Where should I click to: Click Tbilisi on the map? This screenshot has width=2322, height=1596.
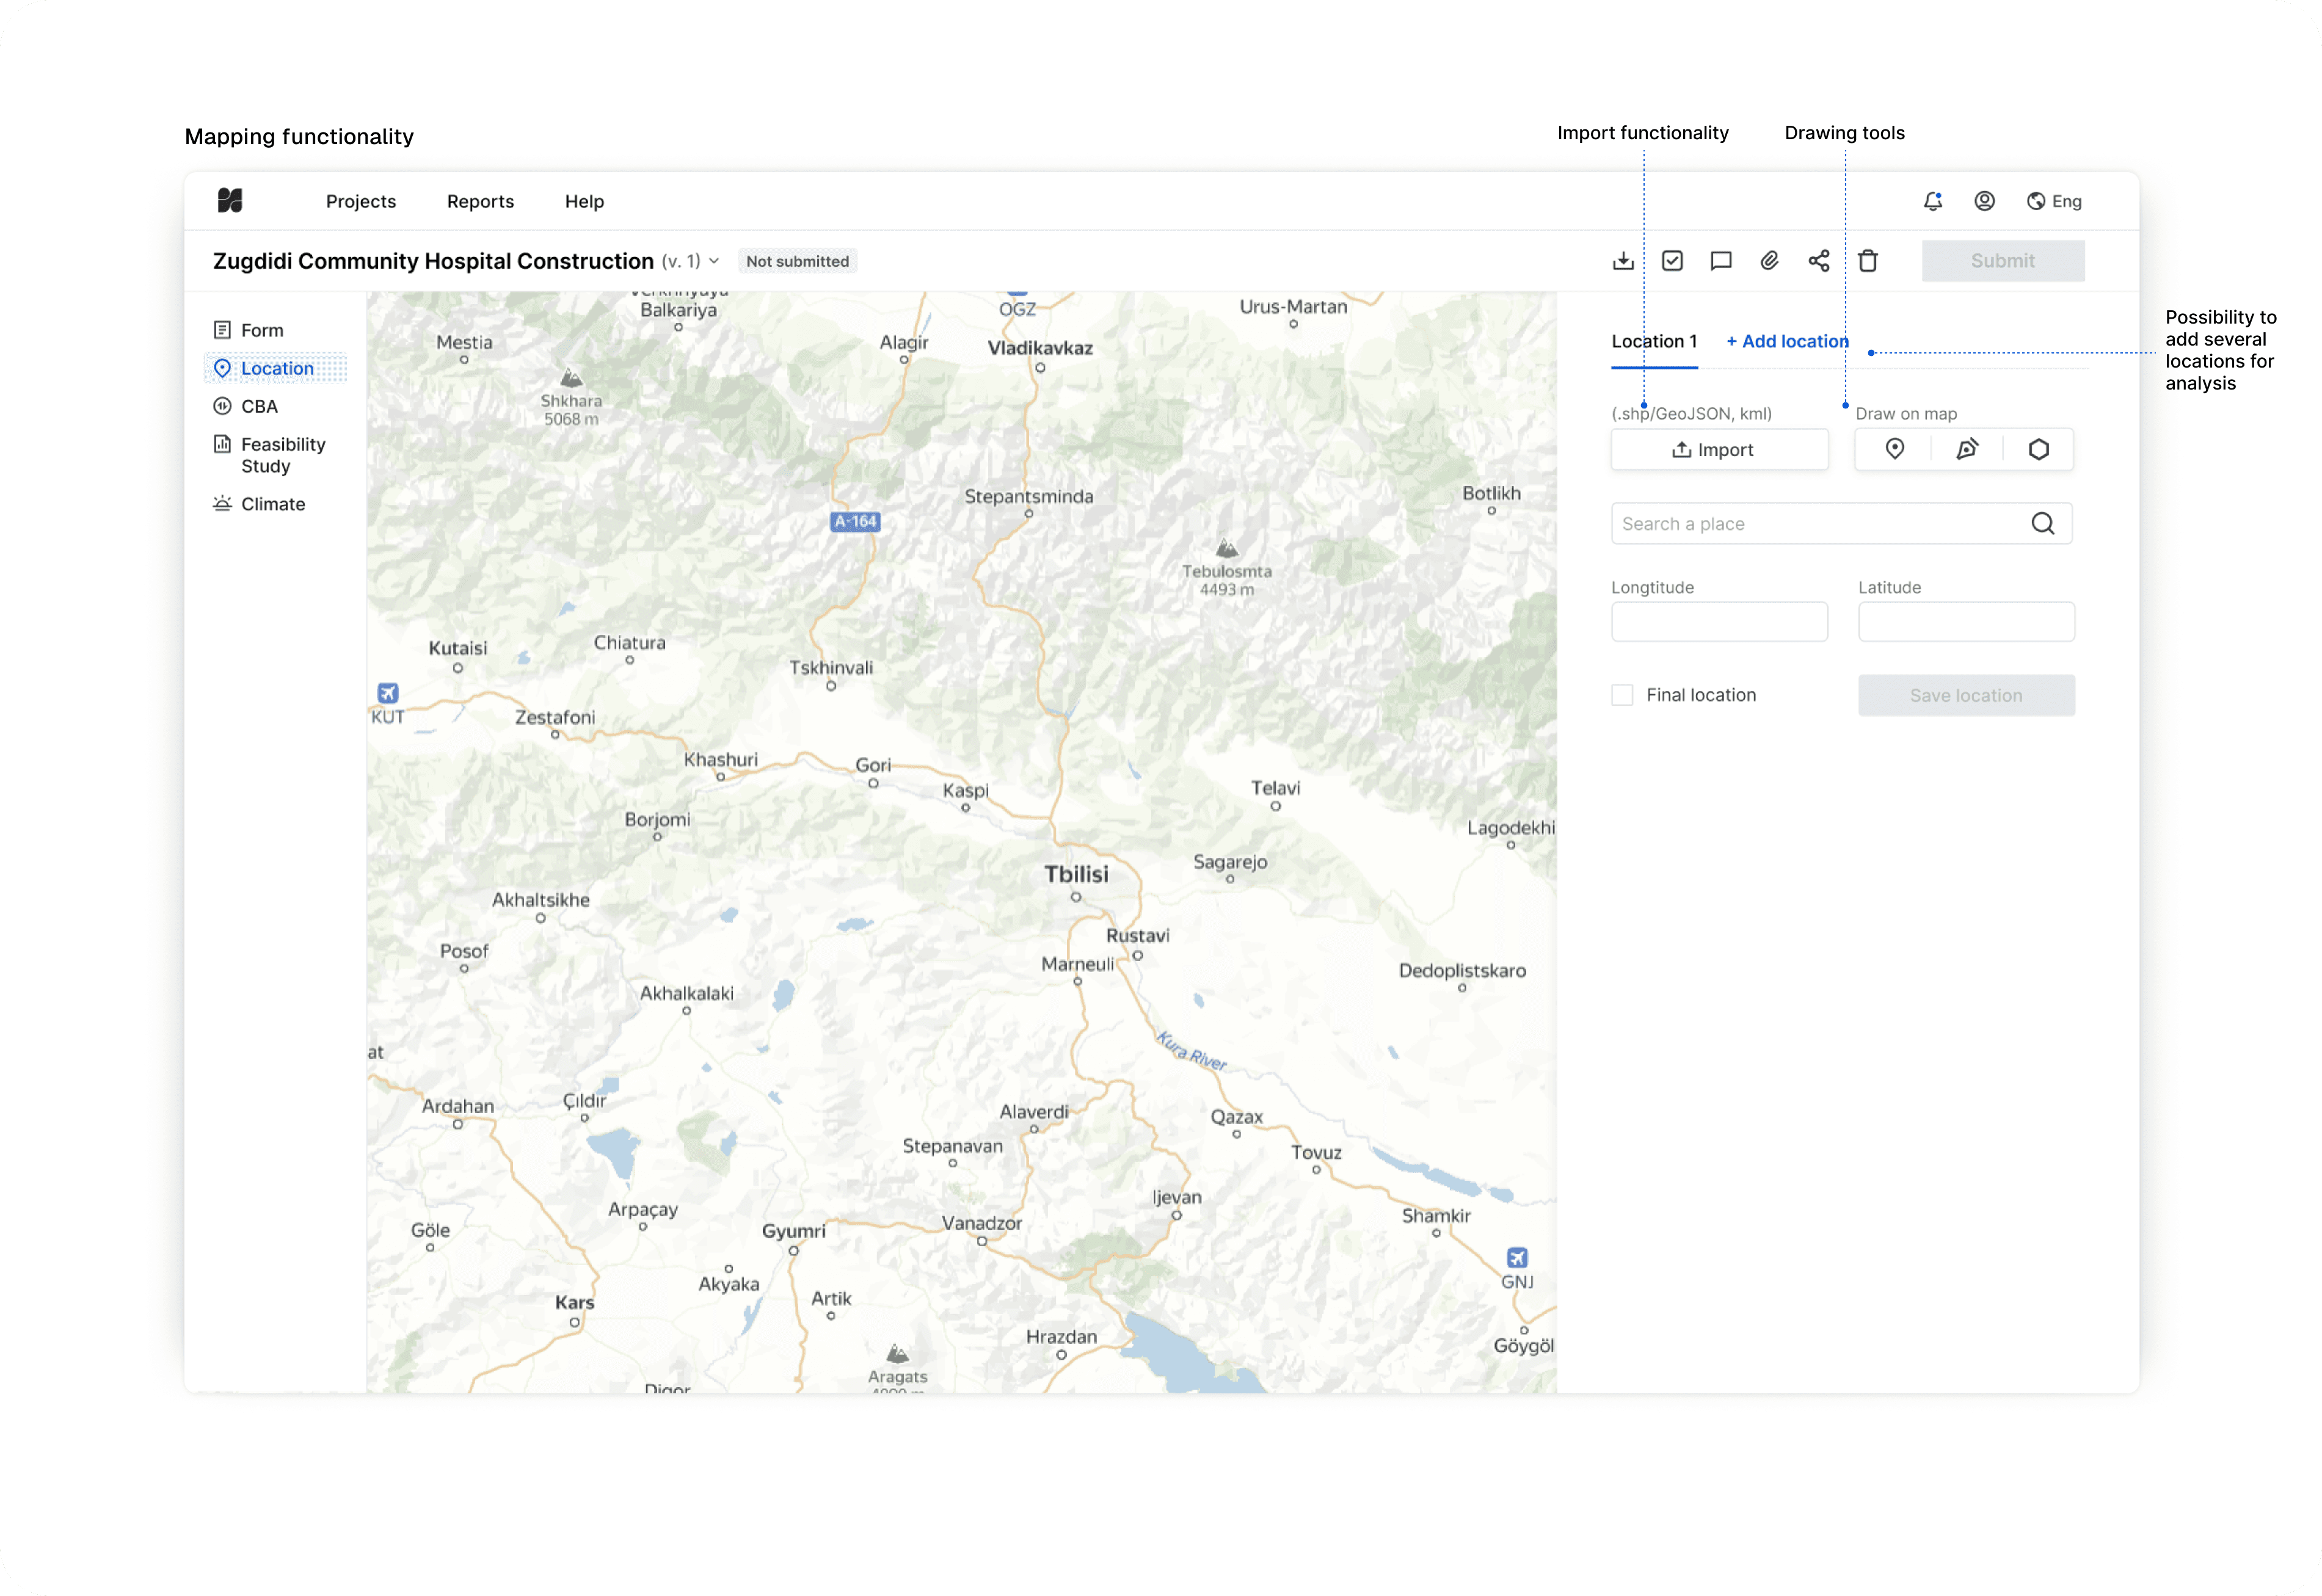tap(1075, 875)
